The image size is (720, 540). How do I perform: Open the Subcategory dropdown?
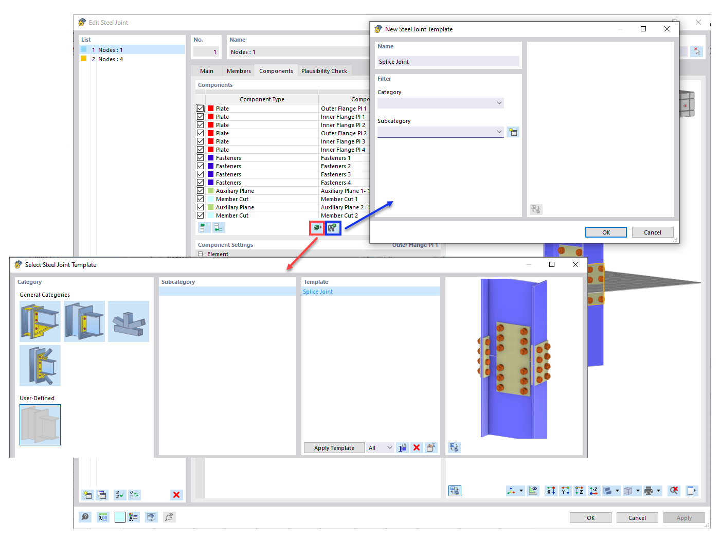click(x=440, y=132)
